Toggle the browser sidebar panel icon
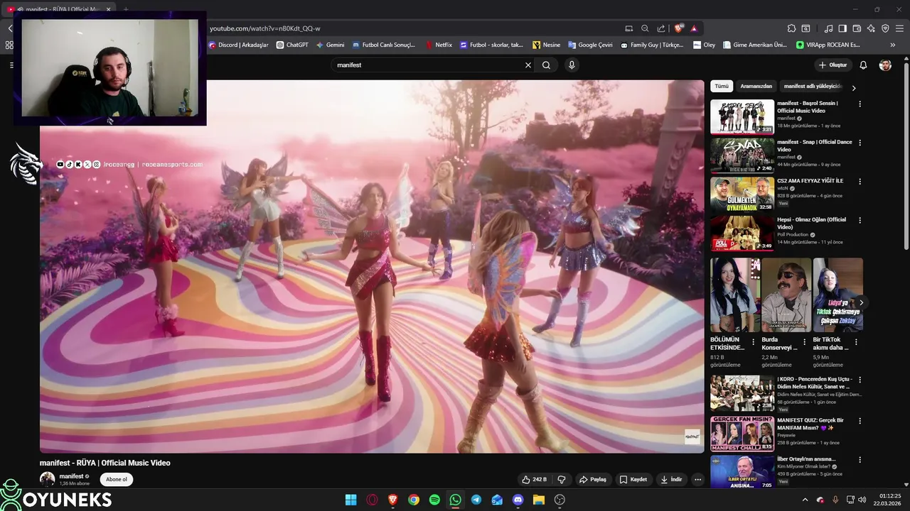910x511 pixels. (x=842, y=28)
